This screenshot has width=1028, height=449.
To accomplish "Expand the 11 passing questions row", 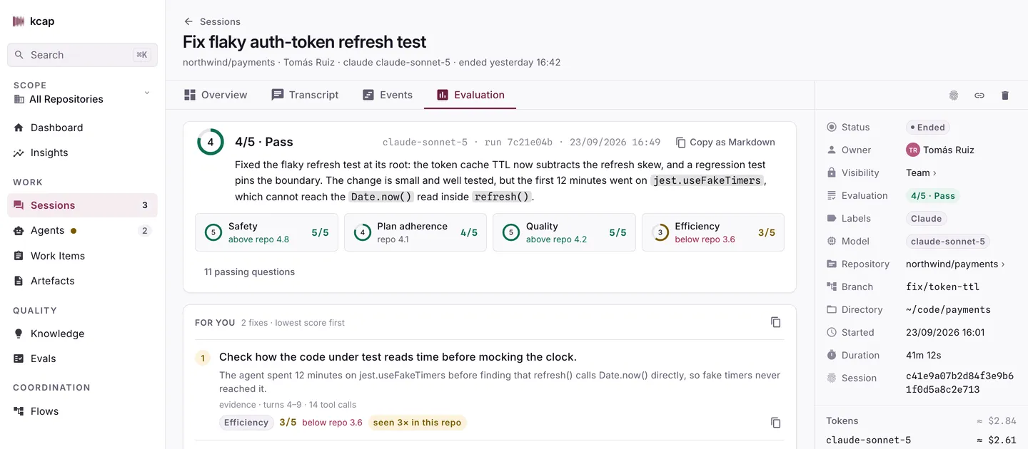I will click(x=249, y=272).
